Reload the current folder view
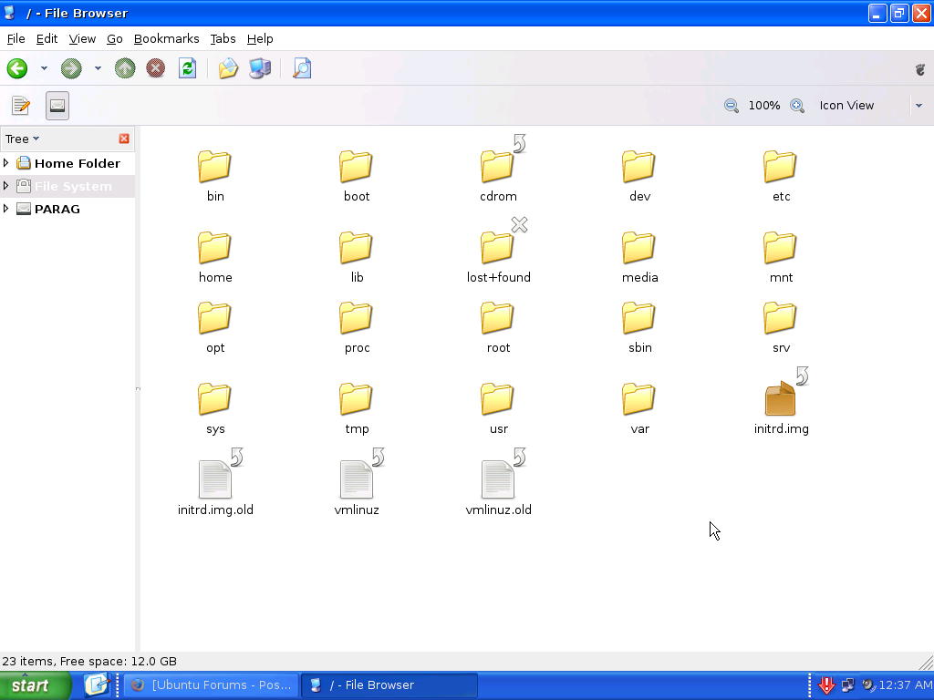This screenshot has width=934, height=700. point(188,68)
